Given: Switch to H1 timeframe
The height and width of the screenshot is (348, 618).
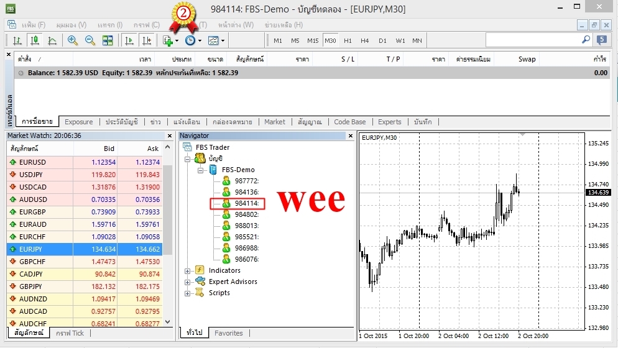Looking at the screenshot, I should [348, 40].
